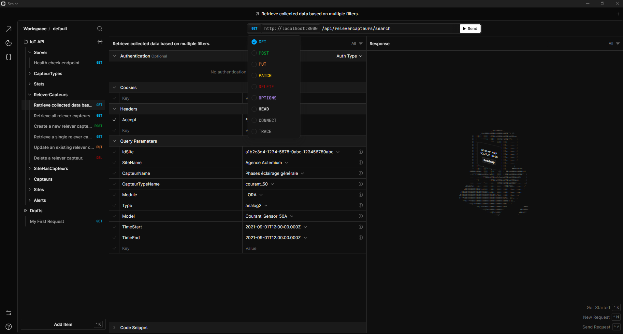Open the workspace search icon
The height and width of the screenshot is (334, 623).
[x=100, y=29]
